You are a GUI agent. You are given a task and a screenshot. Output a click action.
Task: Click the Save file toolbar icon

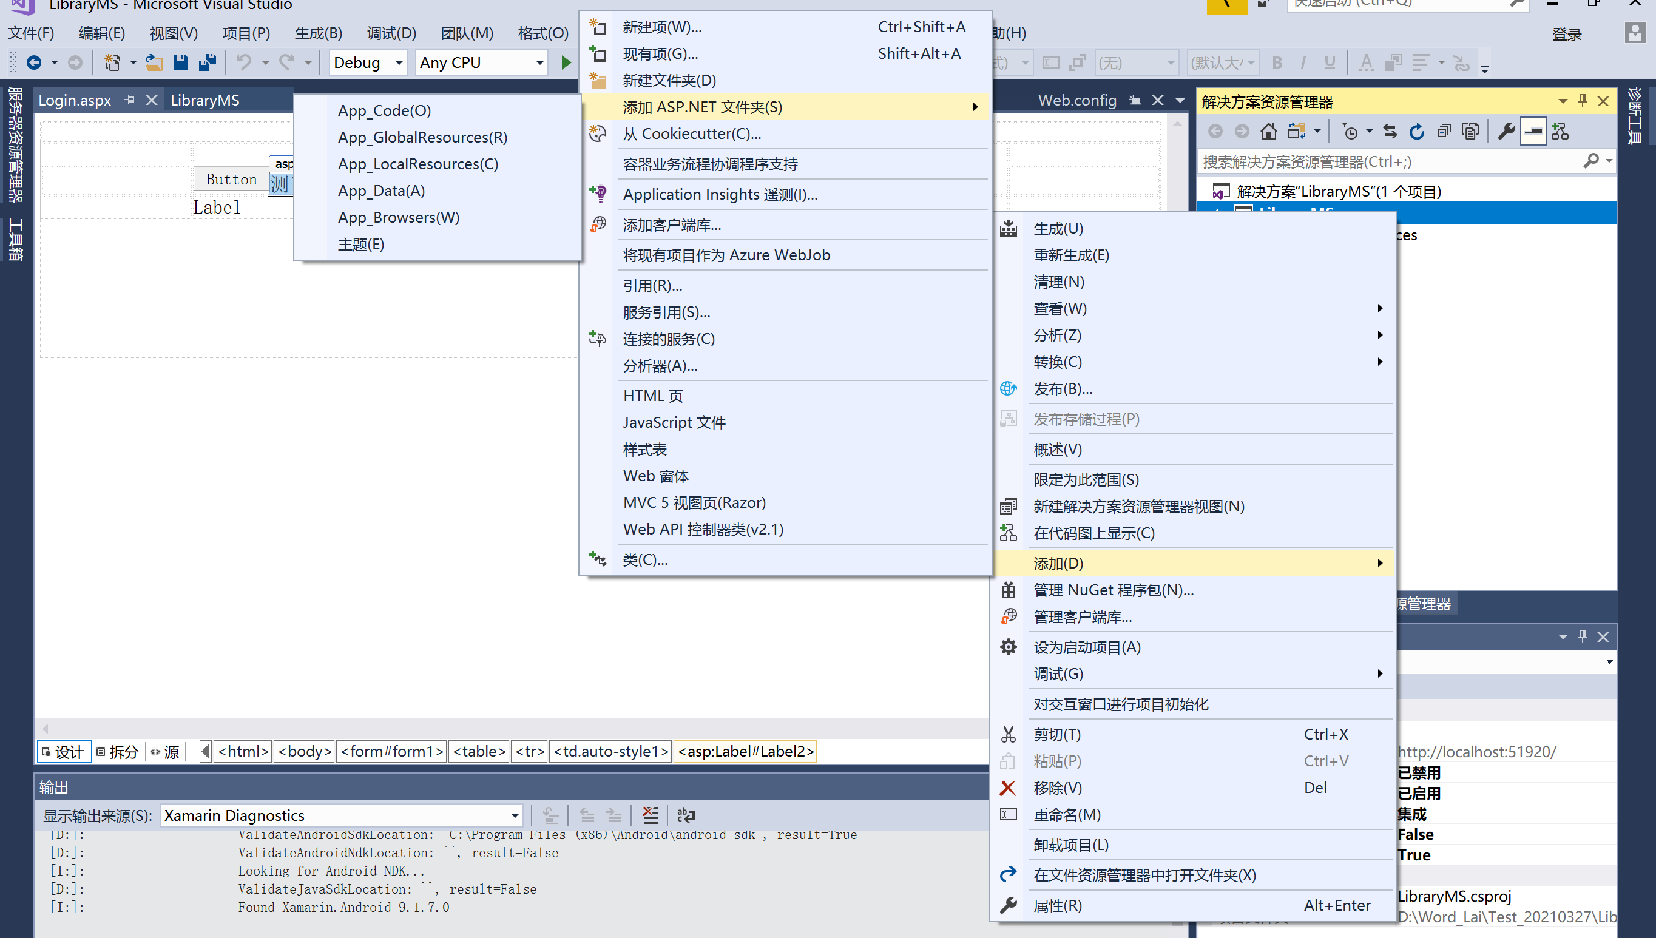(x=180, y=62)
